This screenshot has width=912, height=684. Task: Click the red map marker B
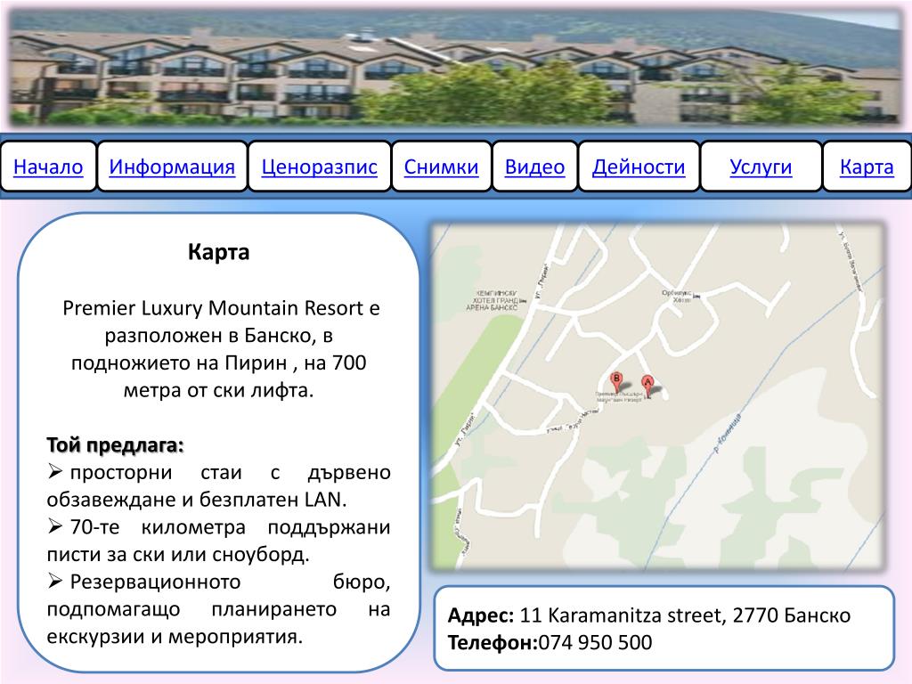click(616, 383)
